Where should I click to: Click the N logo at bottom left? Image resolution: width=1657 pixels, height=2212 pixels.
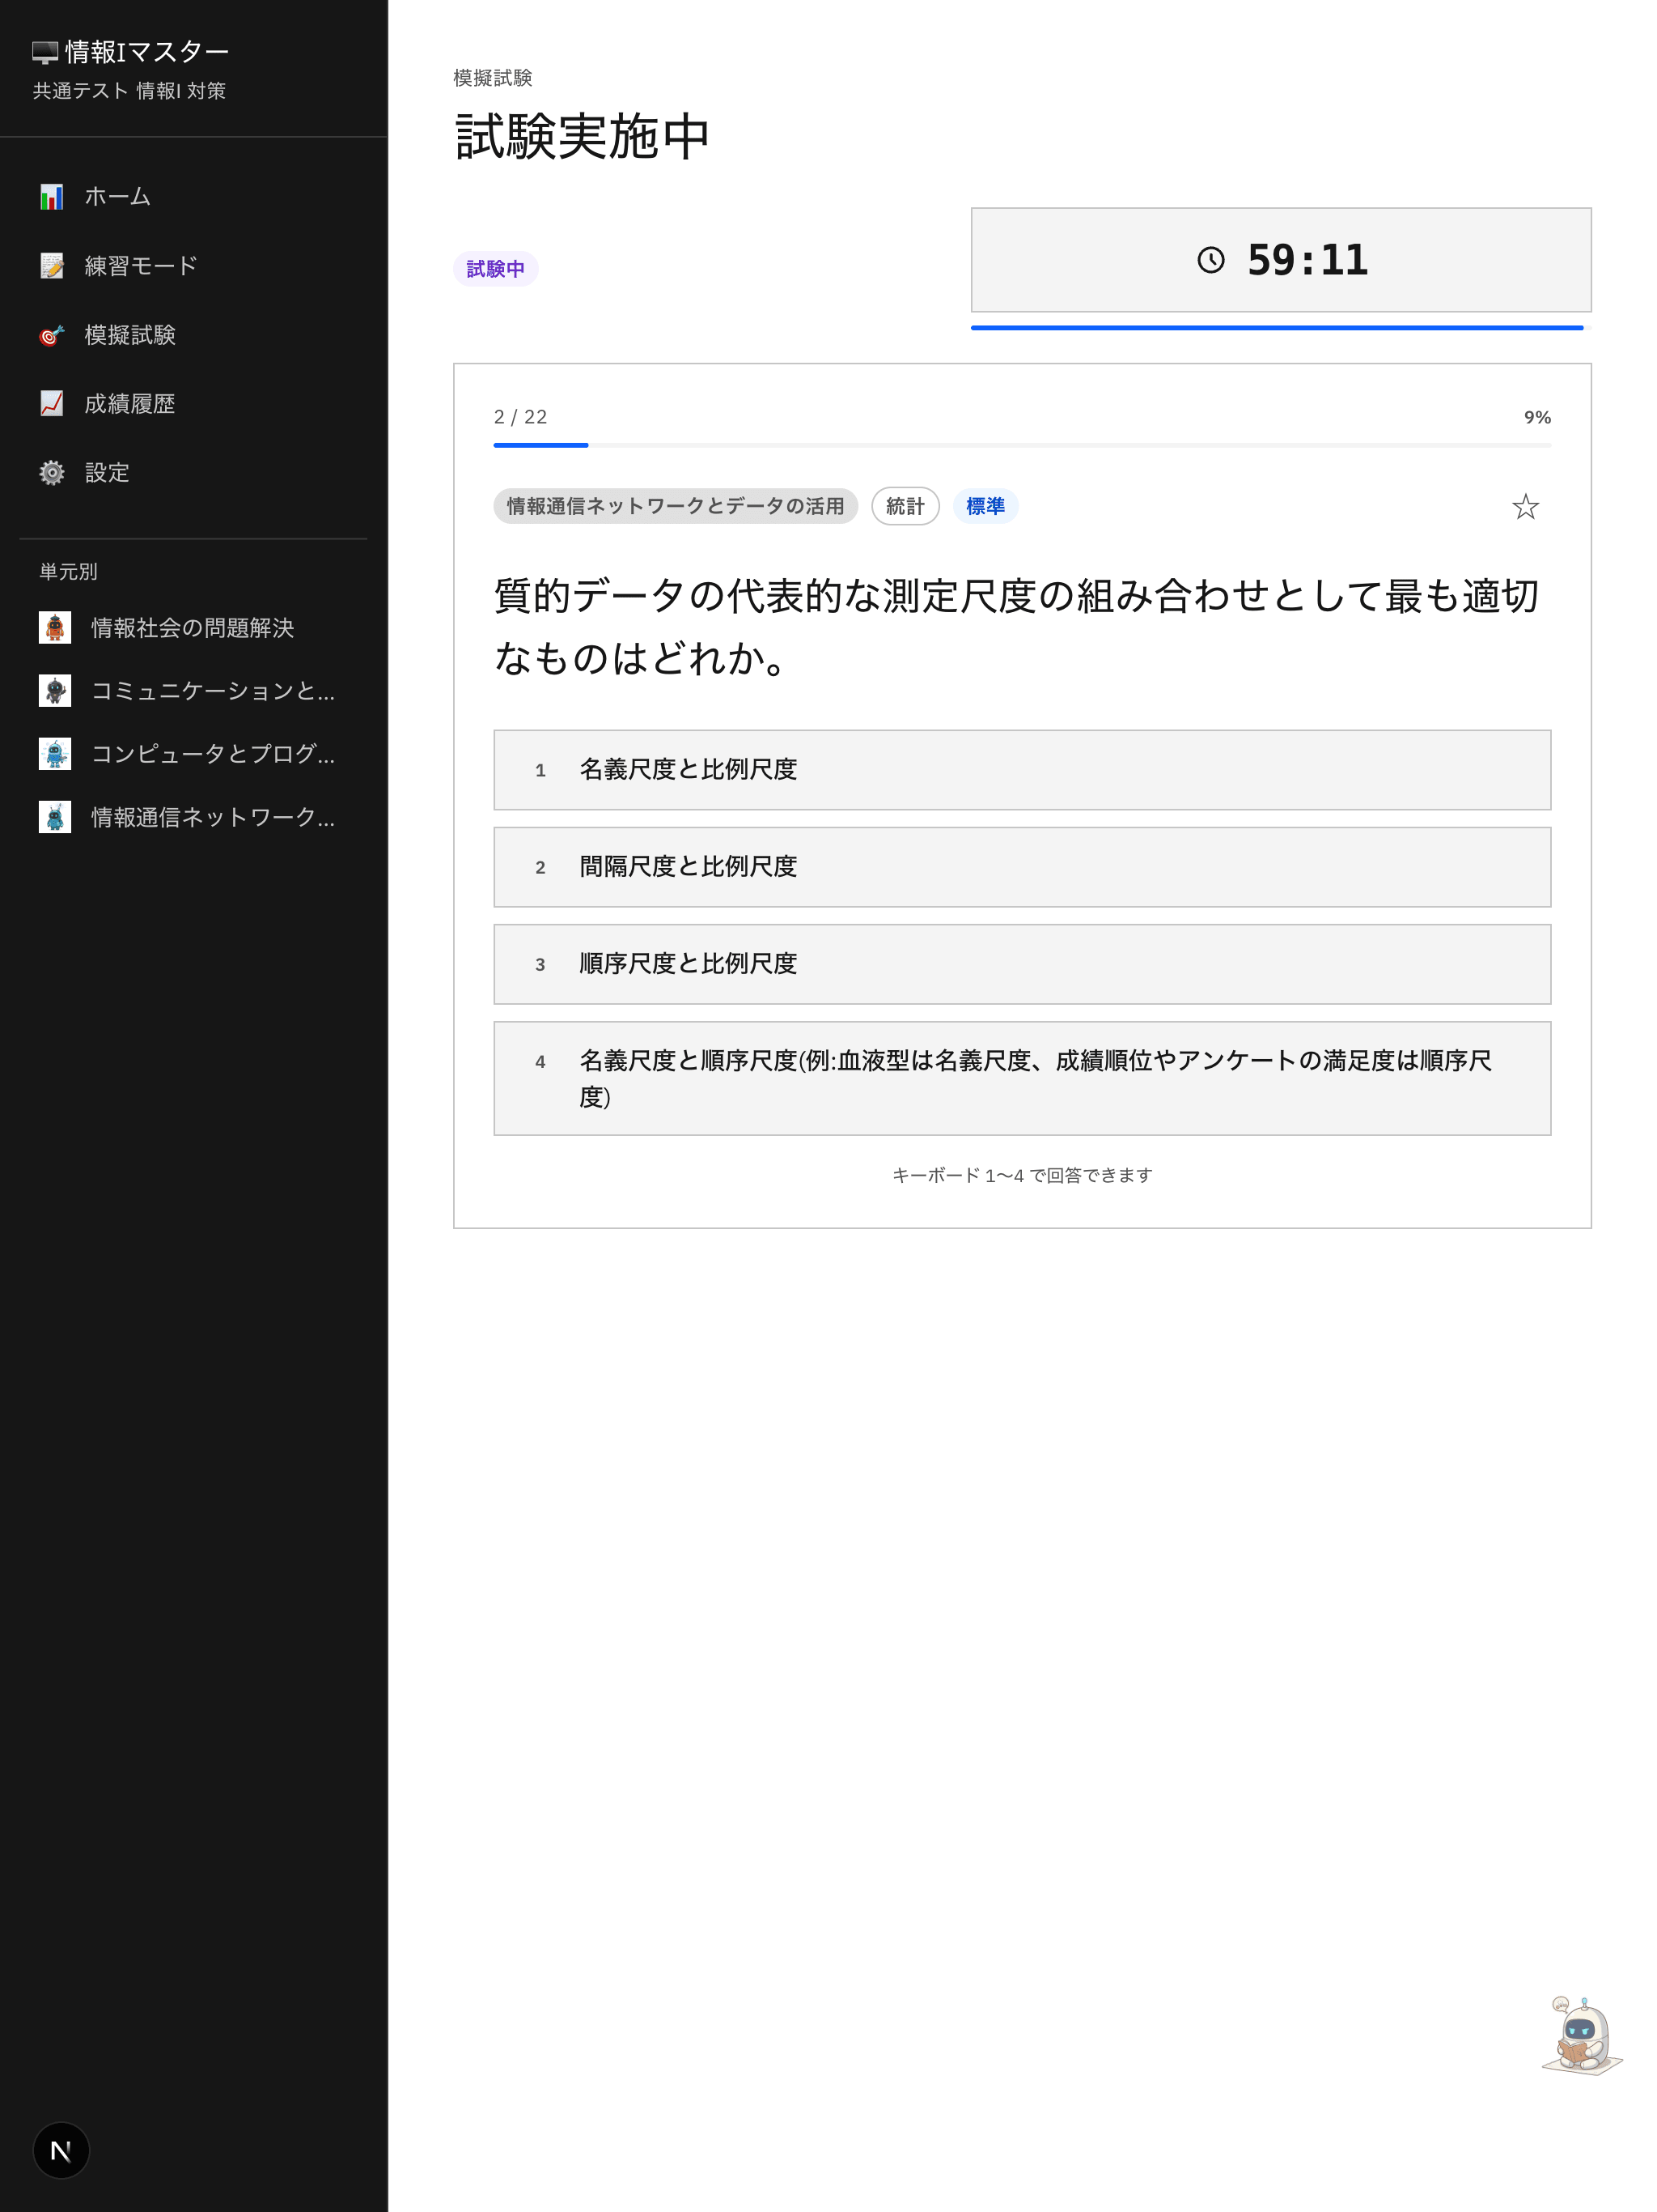61,2149
